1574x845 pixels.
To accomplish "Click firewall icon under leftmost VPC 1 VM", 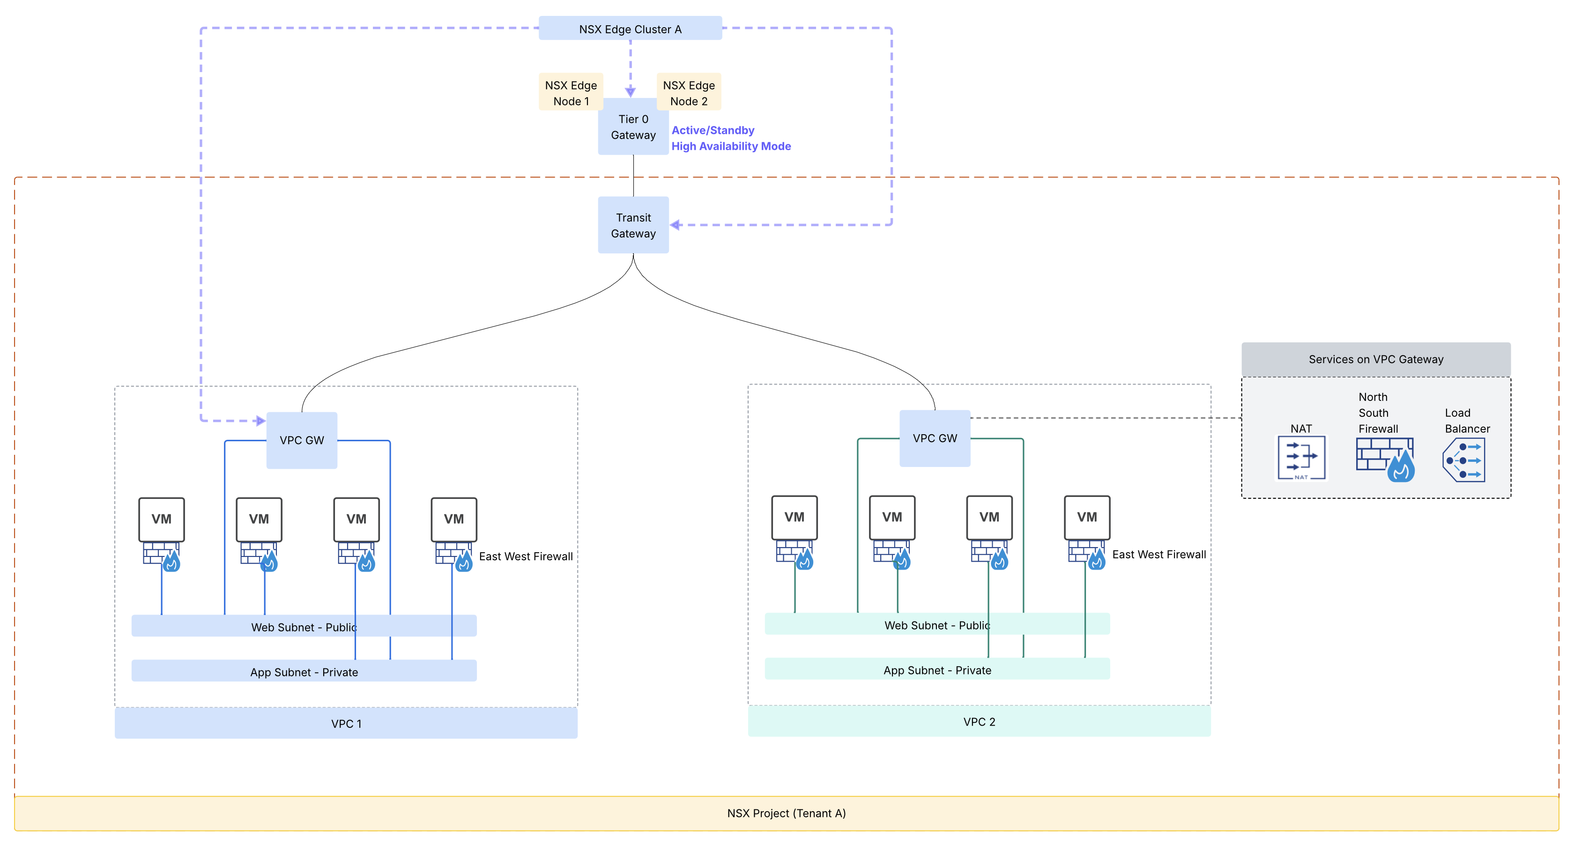I will [x=162, y=556].
